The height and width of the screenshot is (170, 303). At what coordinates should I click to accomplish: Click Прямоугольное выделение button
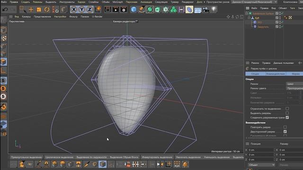pyautogui.click(x=27, y=157)
